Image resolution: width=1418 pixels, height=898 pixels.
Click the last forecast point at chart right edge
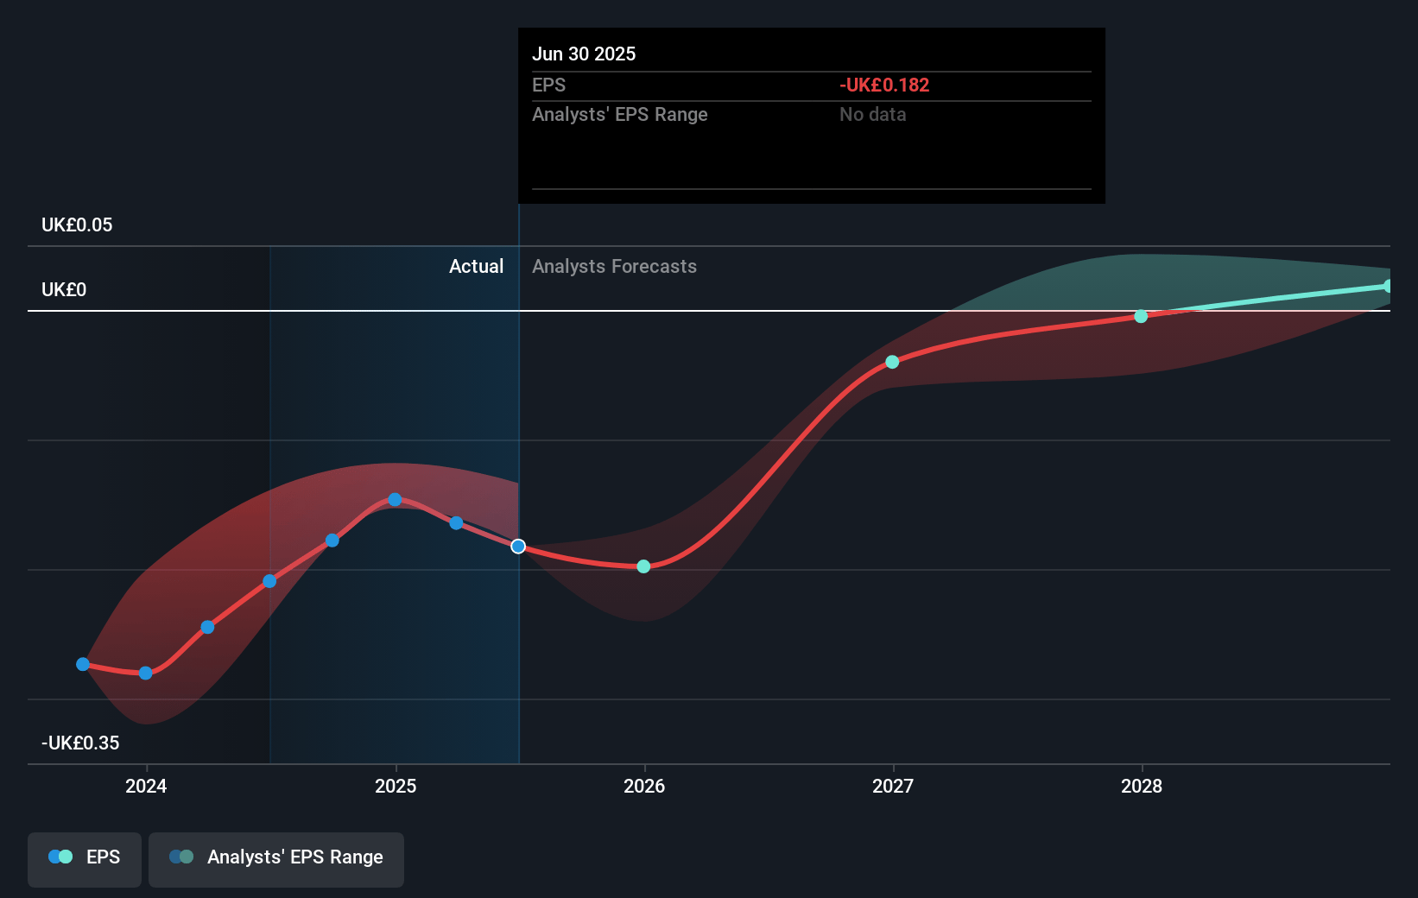click(1388, 286)
